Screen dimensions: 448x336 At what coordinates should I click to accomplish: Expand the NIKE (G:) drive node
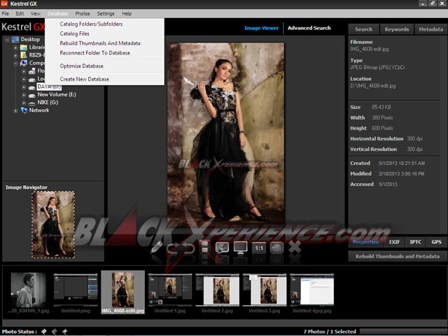[24, 103]
